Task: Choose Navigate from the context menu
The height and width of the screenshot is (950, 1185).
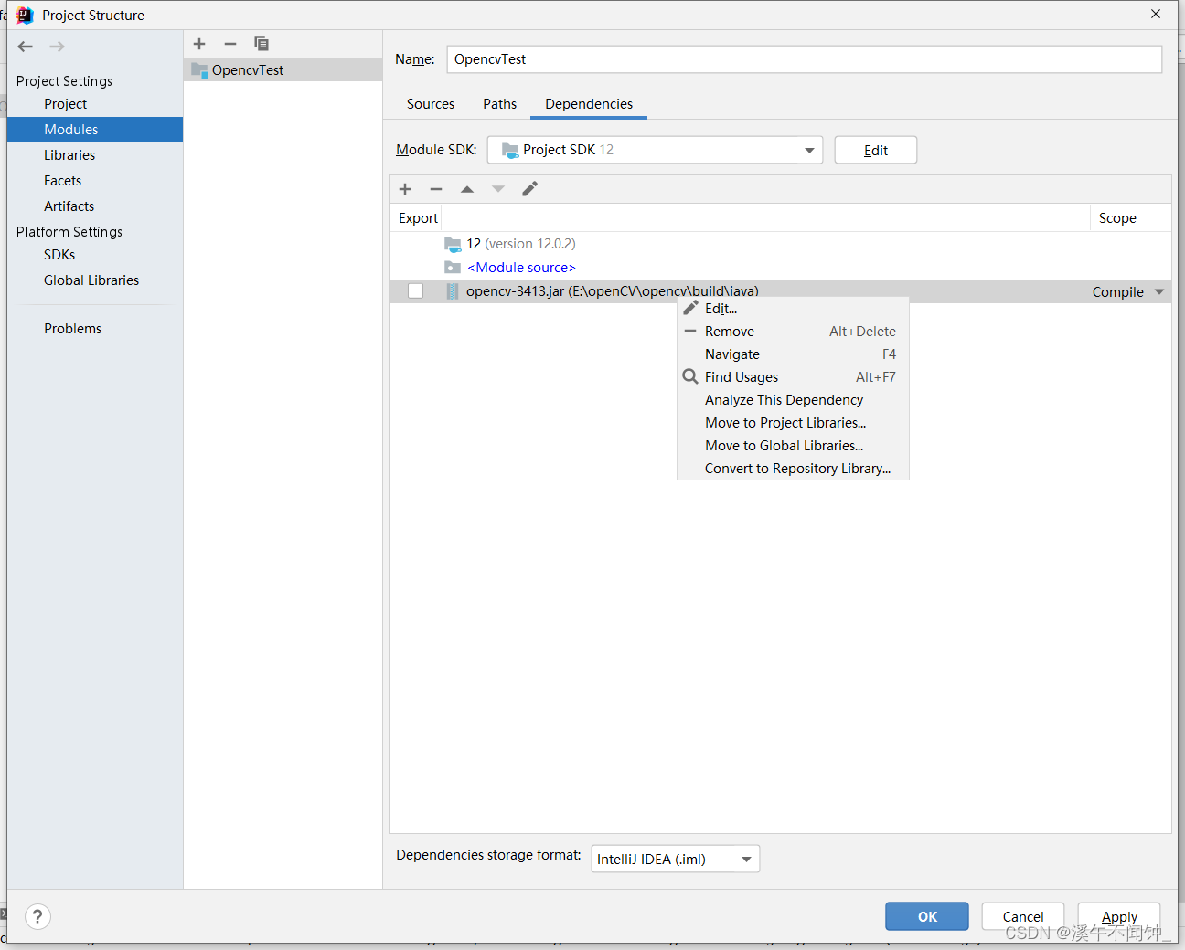Action: 793,354
